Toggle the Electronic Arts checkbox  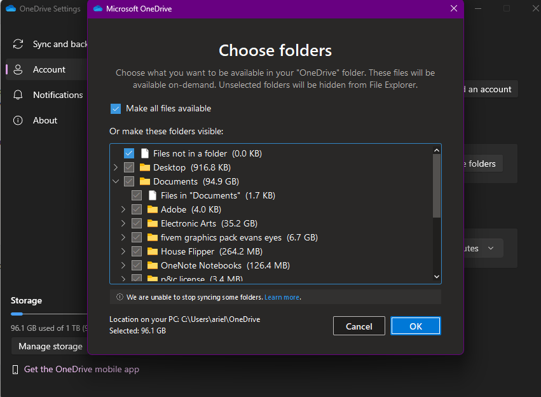click(x=136, y=223)
